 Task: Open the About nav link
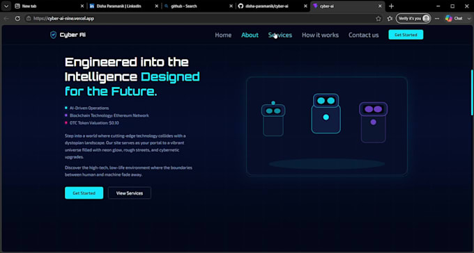(250, 35)
